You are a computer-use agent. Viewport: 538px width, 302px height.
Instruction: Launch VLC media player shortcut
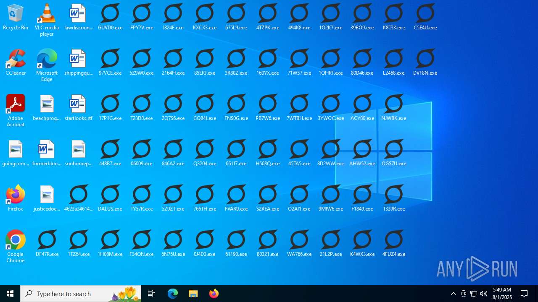tap(47, 20)
